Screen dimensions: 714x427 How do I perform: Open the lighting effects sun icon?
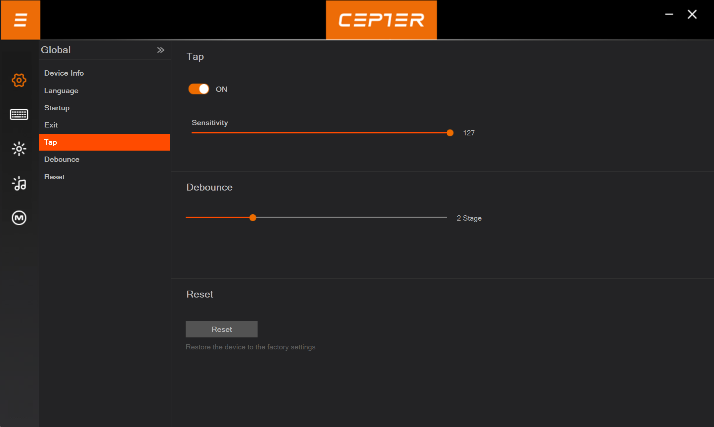(19, 149)
